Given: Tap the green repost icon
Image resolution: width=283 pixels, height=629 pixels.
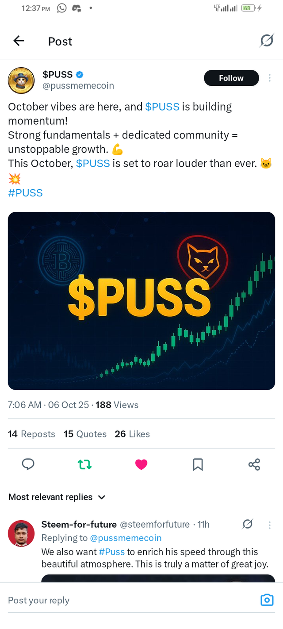Looking at the screenshot, I should [x=84, y=464].
